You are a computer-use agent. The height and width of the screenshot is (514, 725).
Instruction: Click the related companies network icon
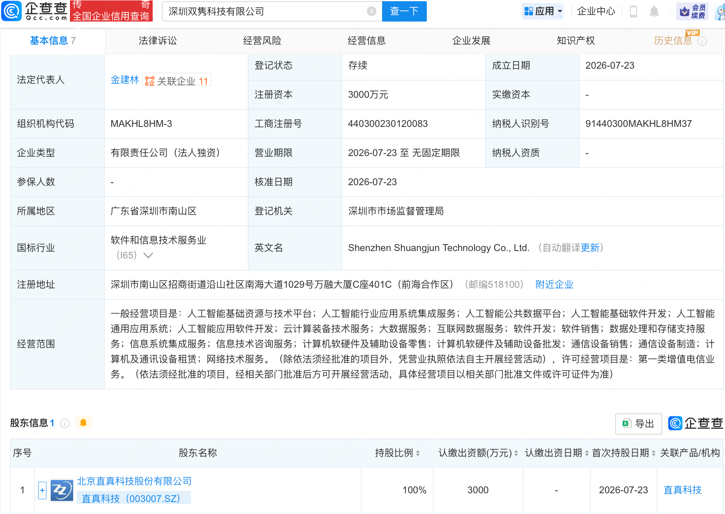tap(149, 81)
